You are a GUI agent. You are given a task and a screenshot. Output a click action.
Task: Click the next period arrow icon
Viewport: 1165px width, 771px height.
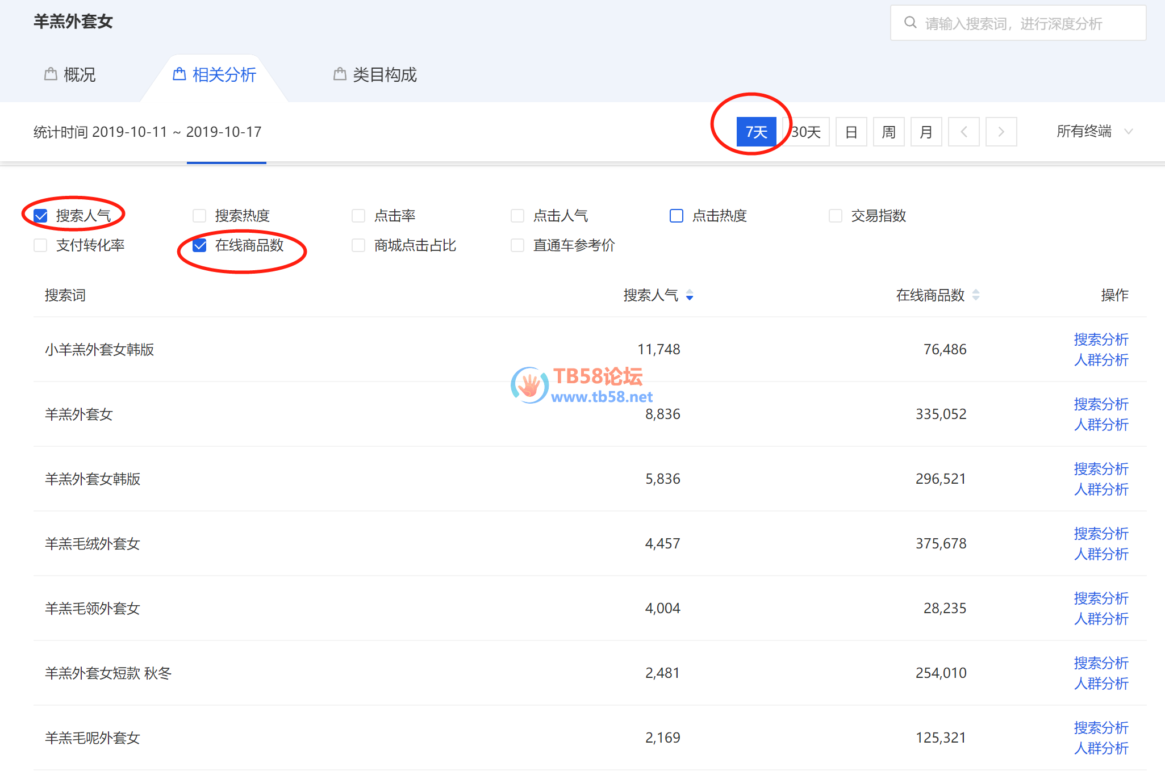click(1001, 132)
